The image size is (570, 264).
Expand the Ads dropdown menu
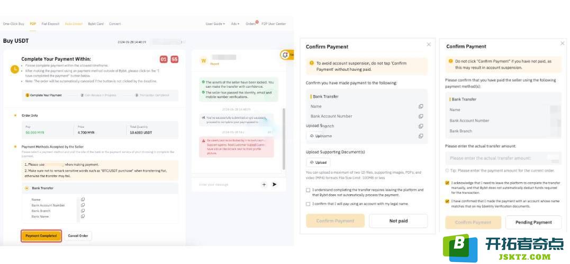[235, 24]
